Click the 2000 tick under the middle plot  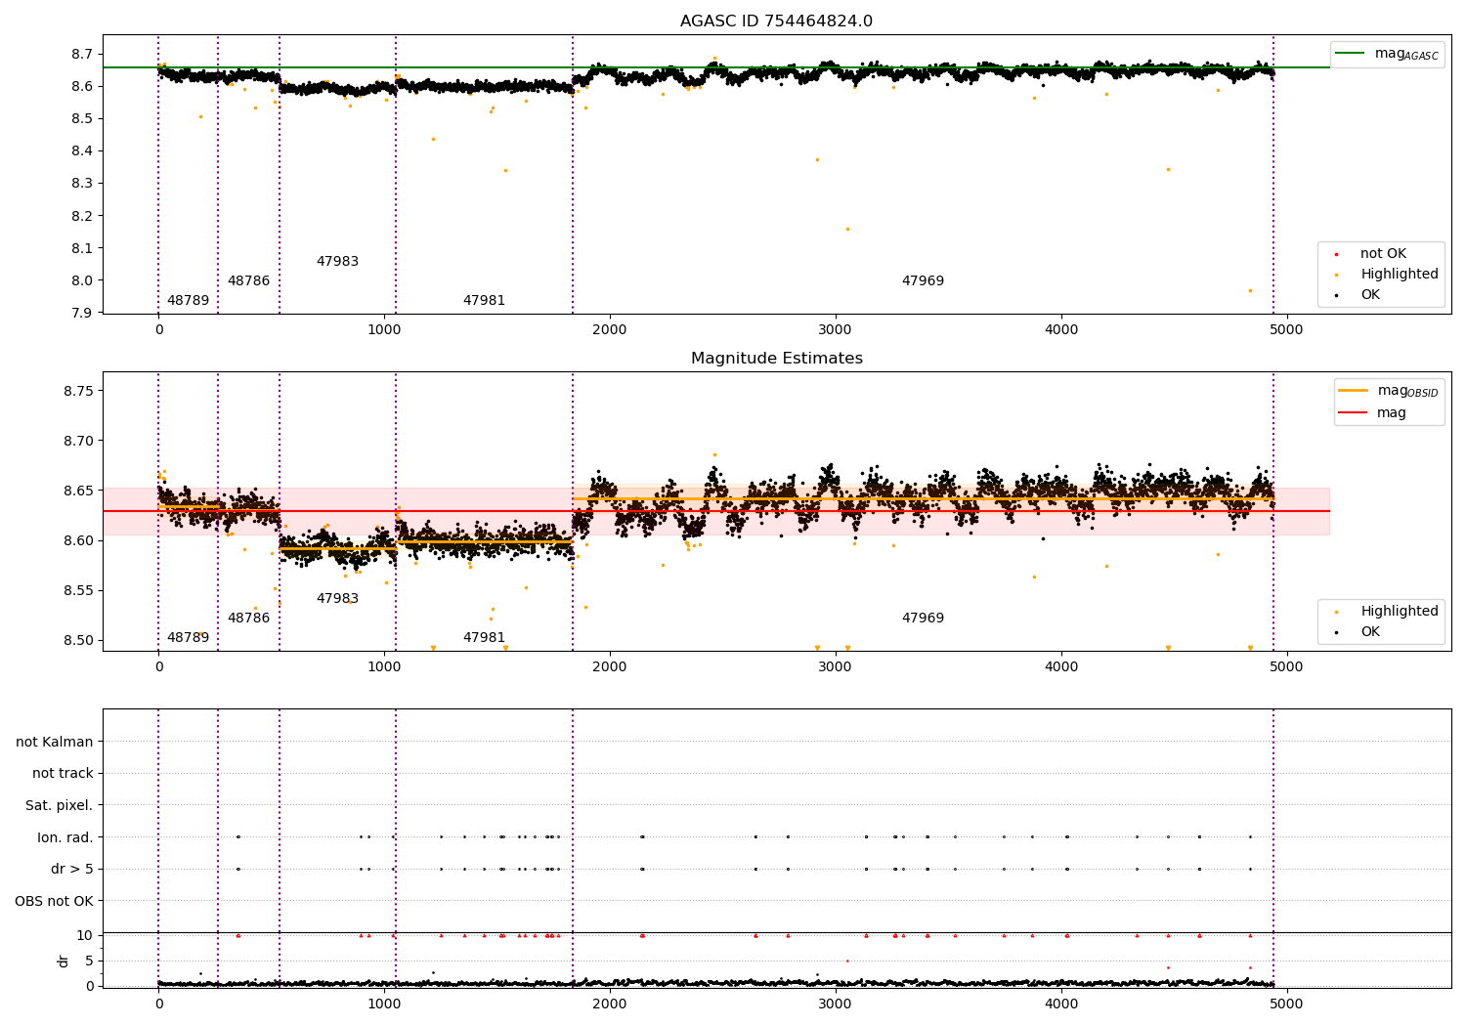pyautogui.click(x=610, y=667)
